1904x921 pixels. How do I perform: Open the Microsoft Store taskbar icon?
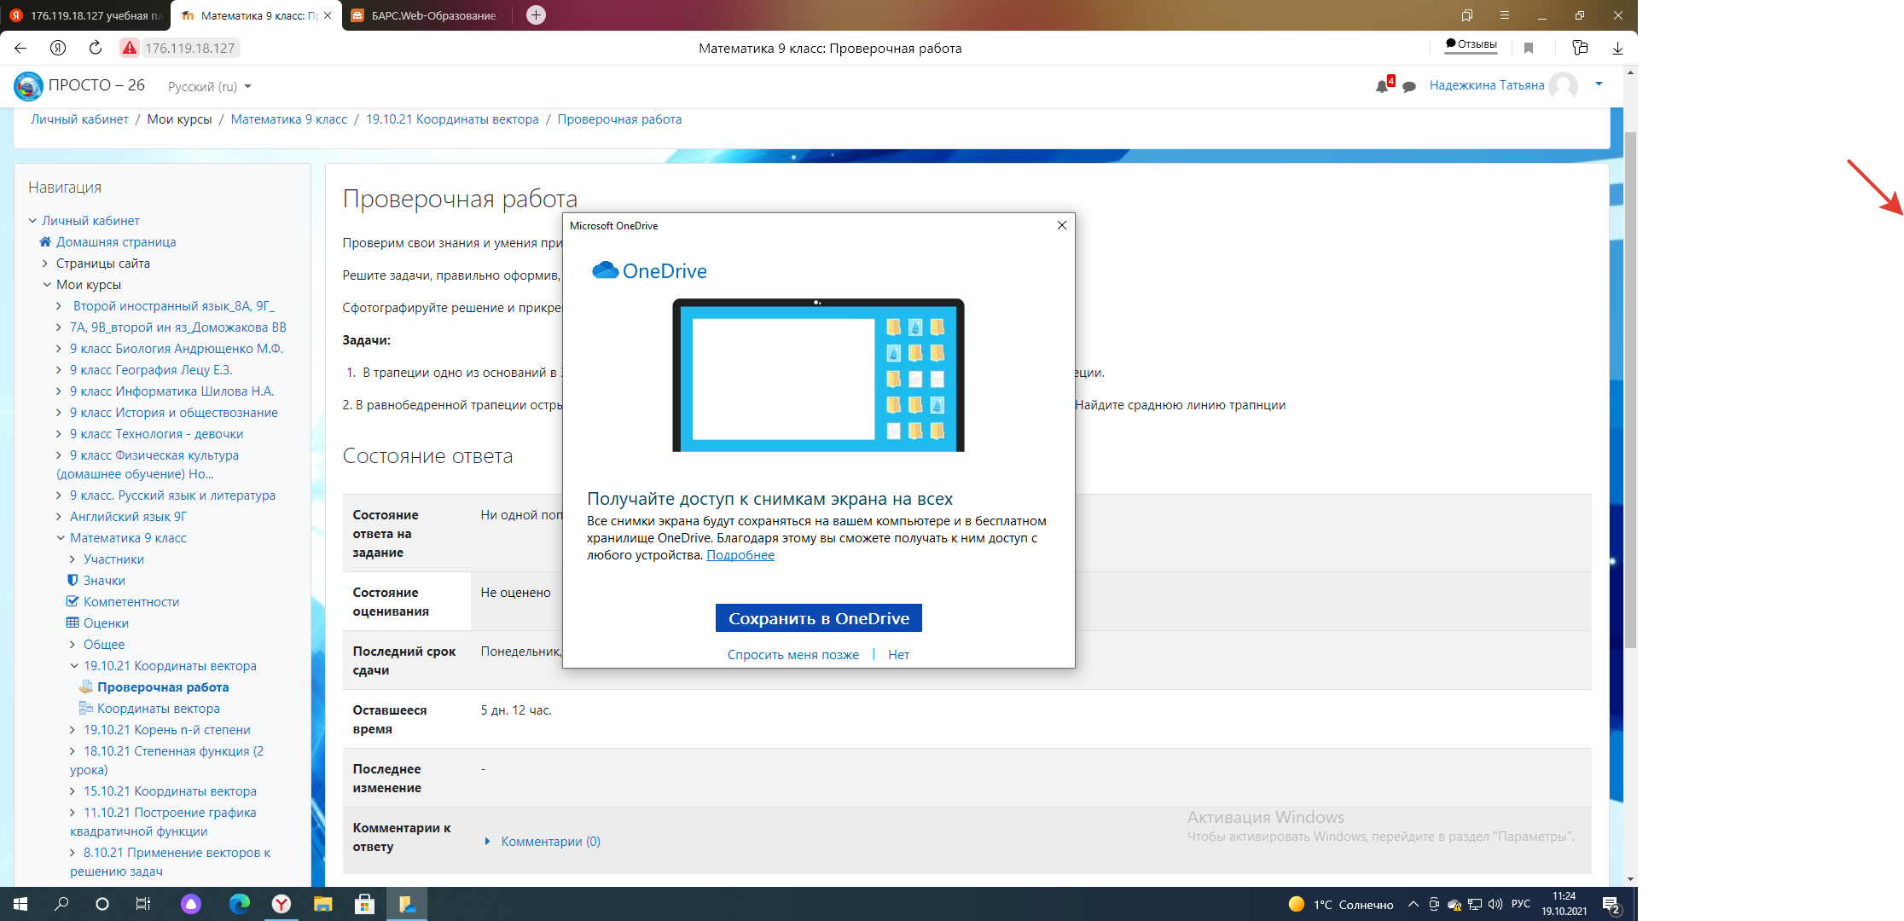(x=364, y=904)
